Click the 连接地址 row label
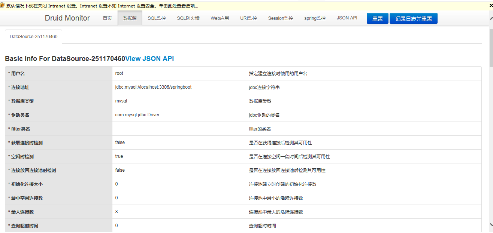This screenshot has height=233, width=493. click(x=19, y=88)
